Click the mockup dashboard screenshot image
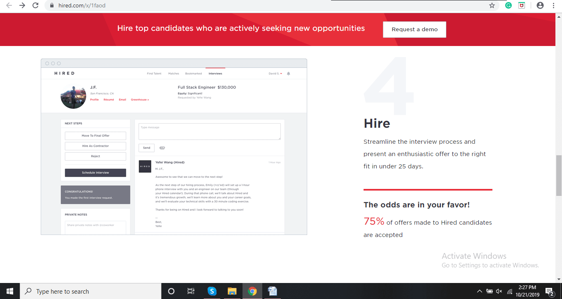Viewport: 562px width, 299px height. click(174, 147)
